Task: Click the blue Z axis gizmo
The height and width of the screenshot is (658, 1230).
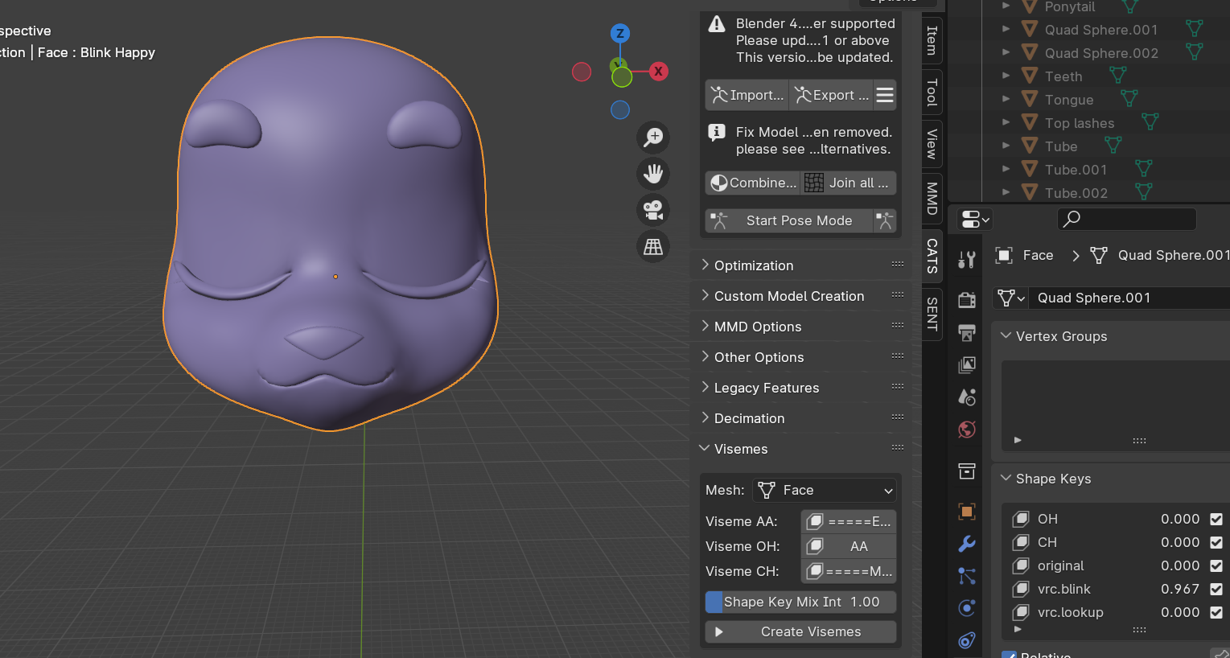Action: click(619, 33)
